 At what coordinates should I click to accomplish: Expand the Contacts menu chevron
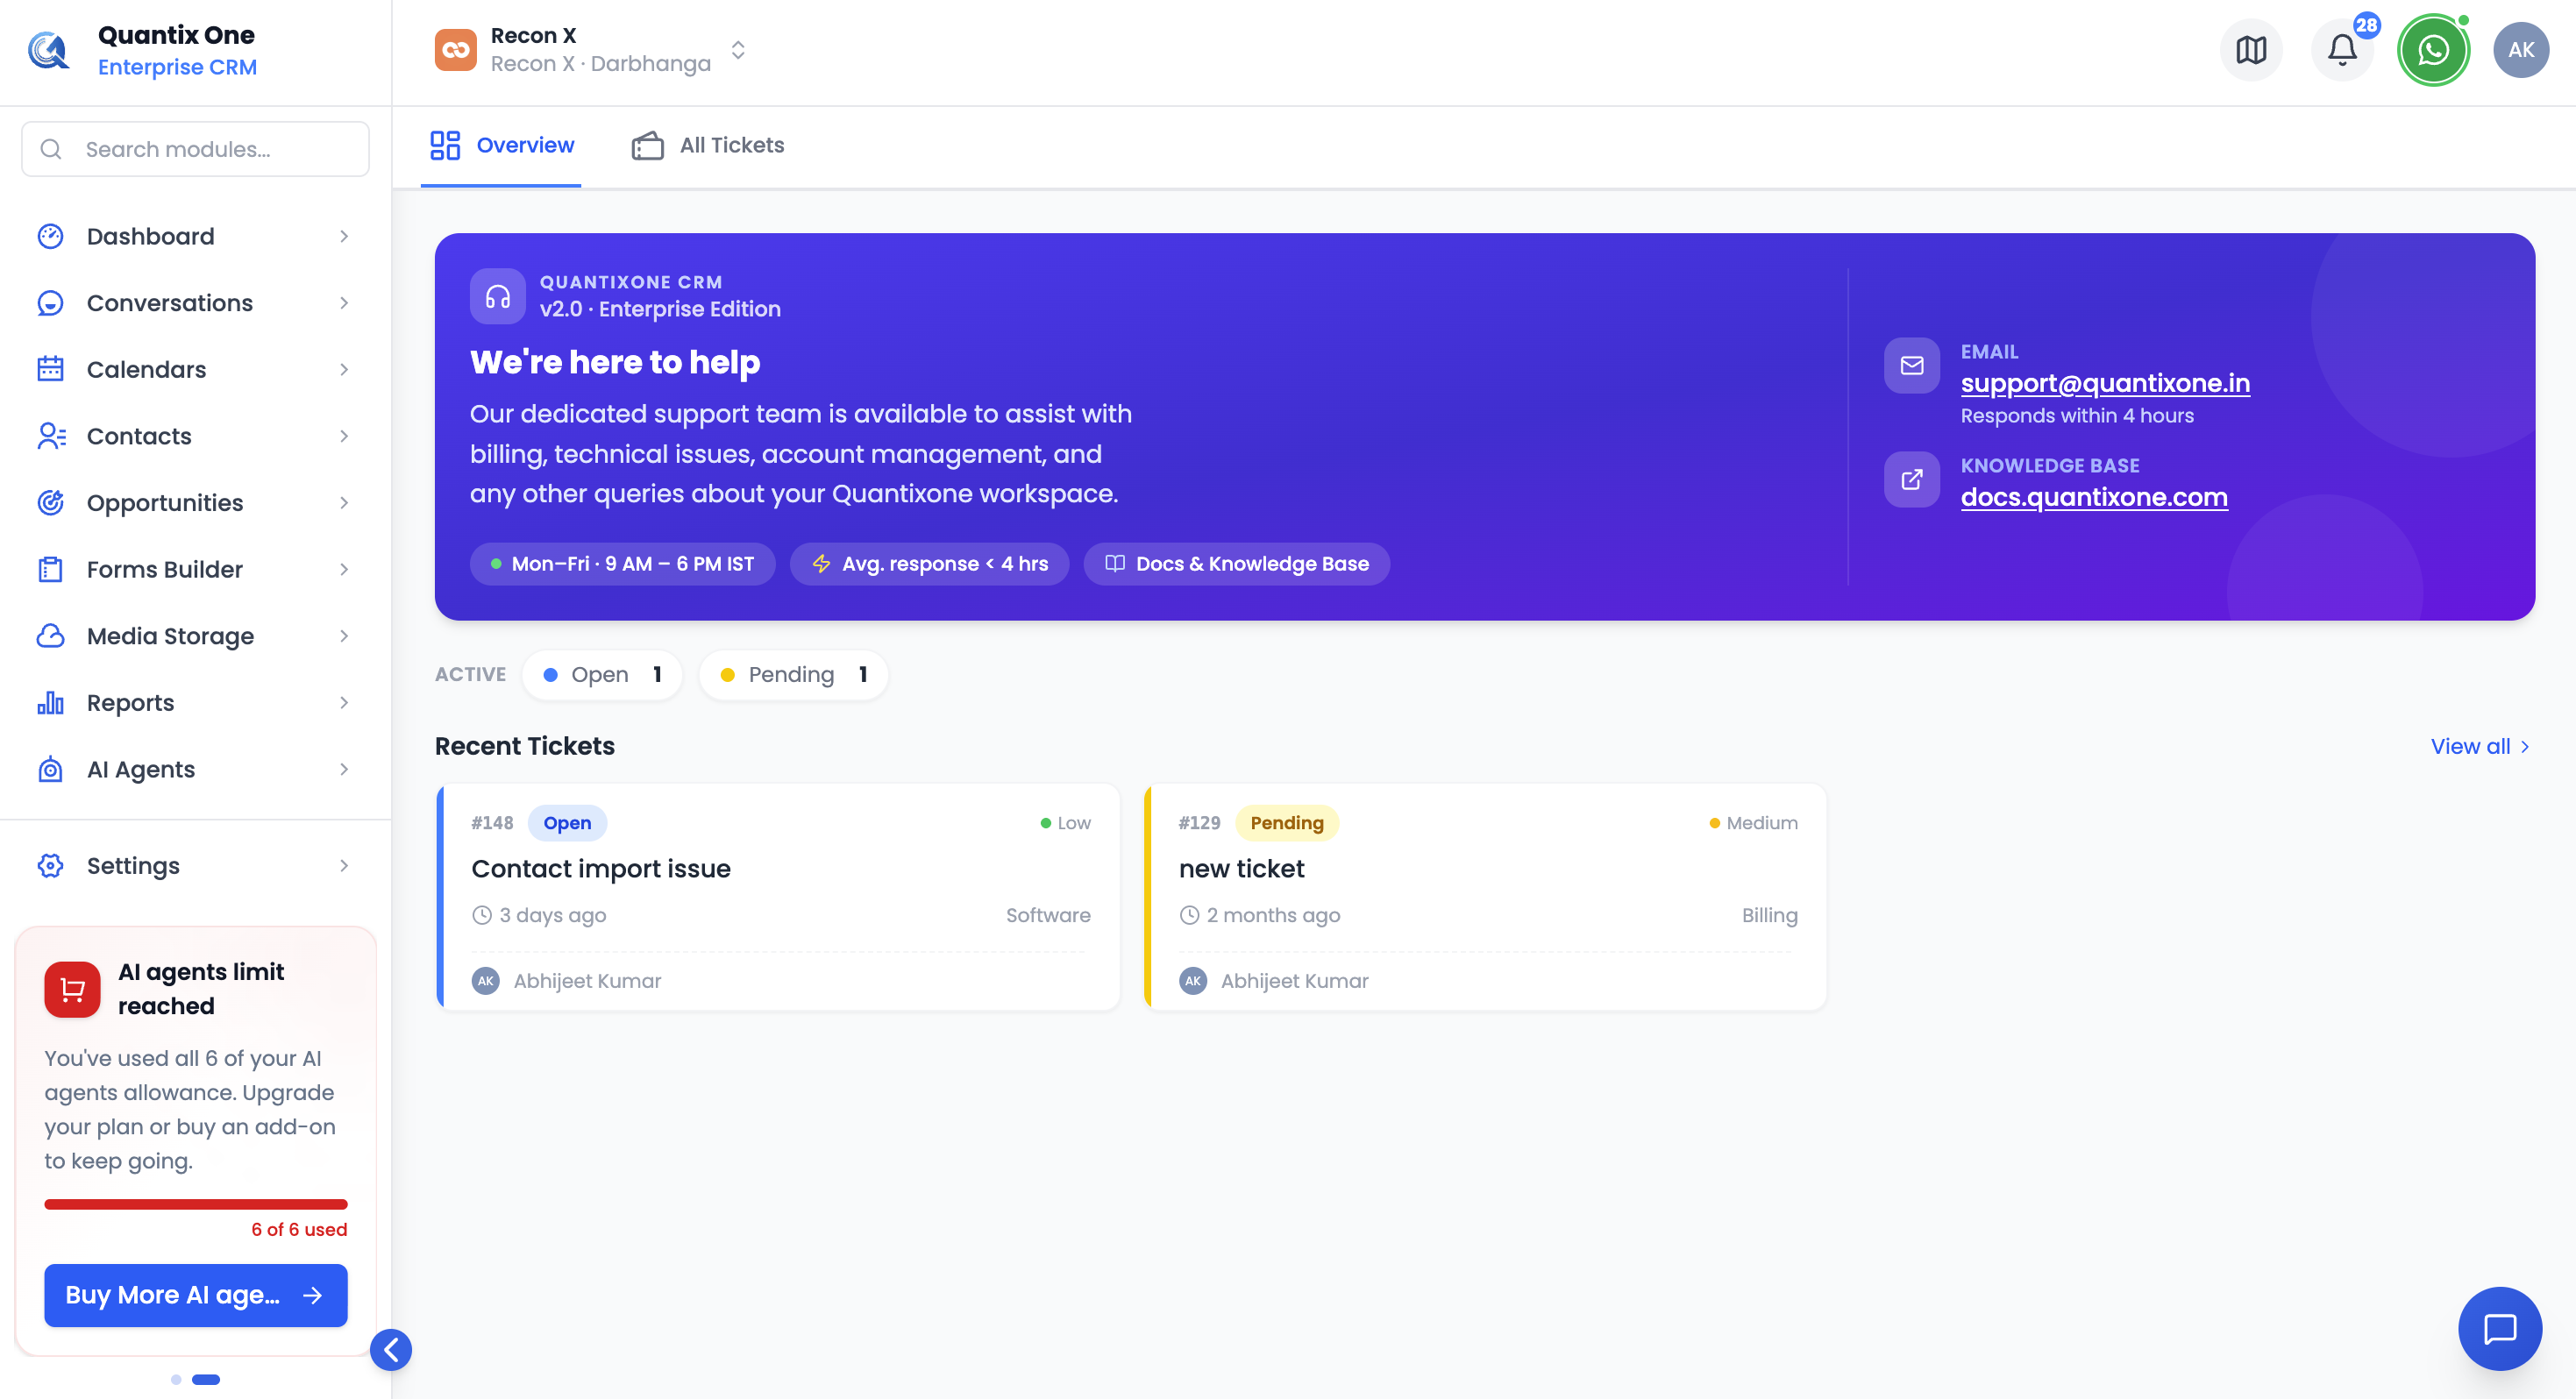point(344,436)
